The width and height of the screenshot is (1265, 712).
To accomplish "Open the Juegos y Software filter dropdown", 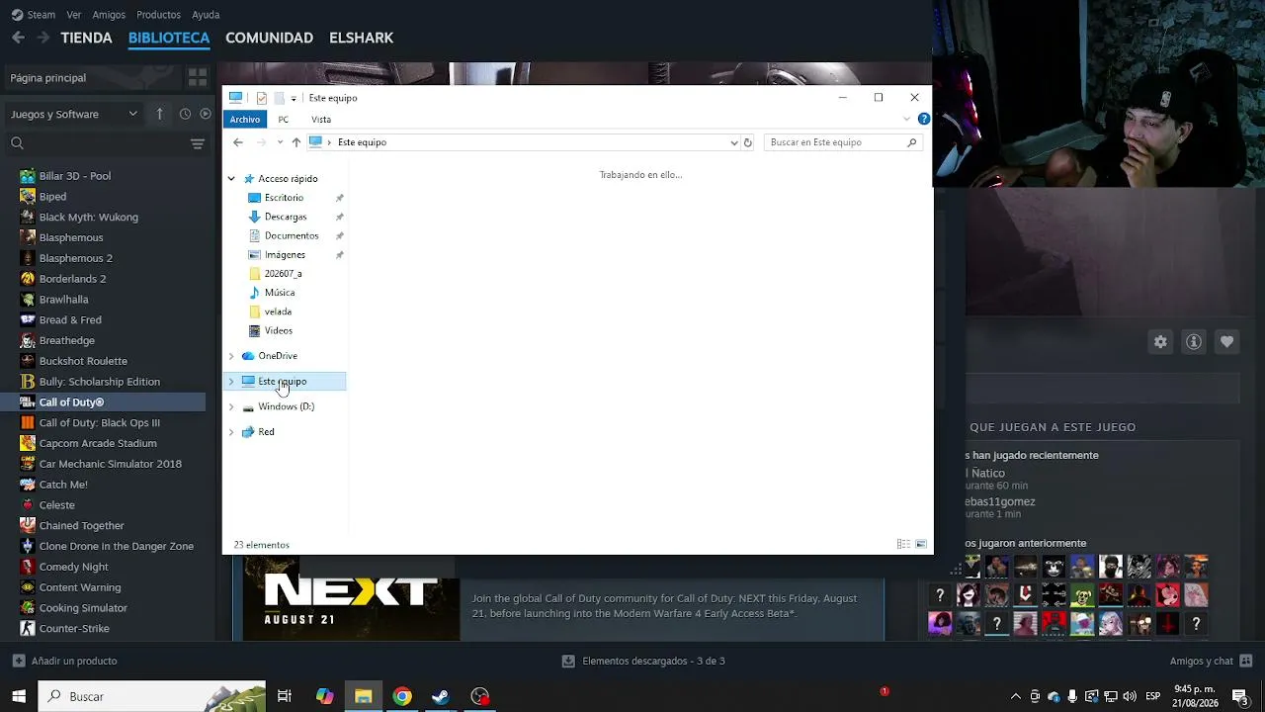I will pos(74,114).
